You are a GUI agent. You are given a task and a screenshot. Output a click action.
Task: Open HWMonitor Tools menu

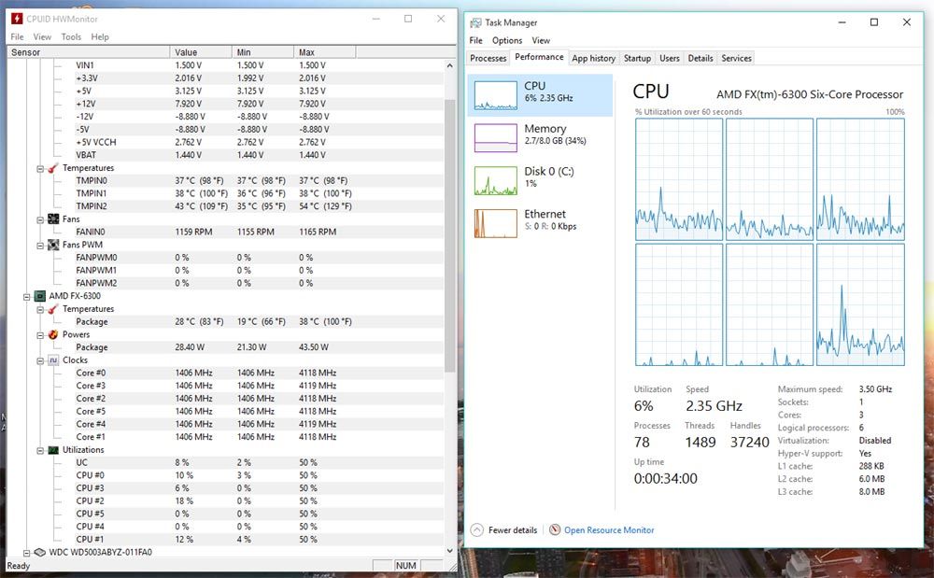[x=71, y=37]
